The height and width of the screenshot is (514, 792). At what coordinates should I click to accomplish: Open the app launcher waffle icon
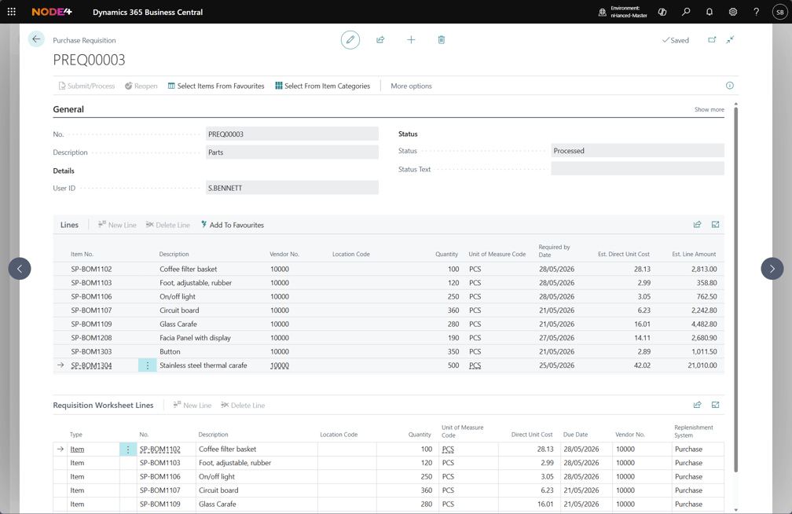click(x=12, y=12)
